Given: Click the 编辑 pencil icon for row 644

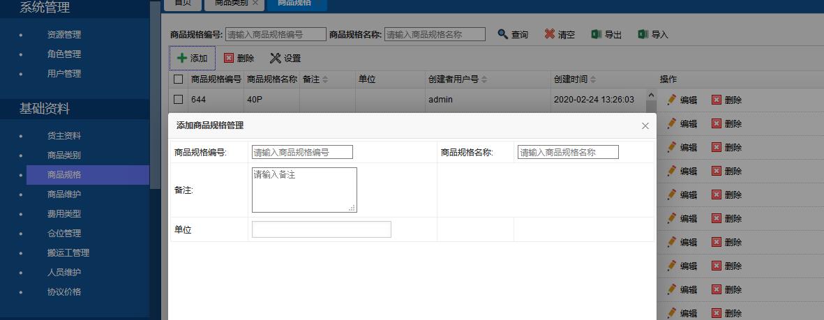Looking at the screenshot, I should (672, 100).
